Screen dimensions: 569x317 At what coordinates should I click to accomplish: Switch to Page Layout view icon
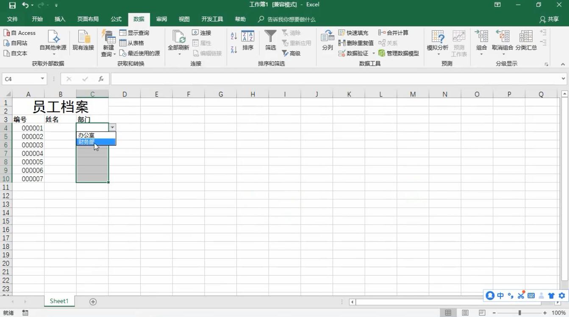465,313
